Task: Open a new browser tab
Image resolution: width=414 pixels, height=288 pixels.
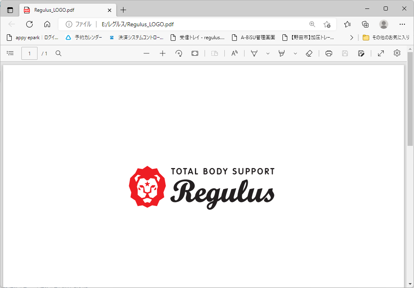Action: point(123,10)
